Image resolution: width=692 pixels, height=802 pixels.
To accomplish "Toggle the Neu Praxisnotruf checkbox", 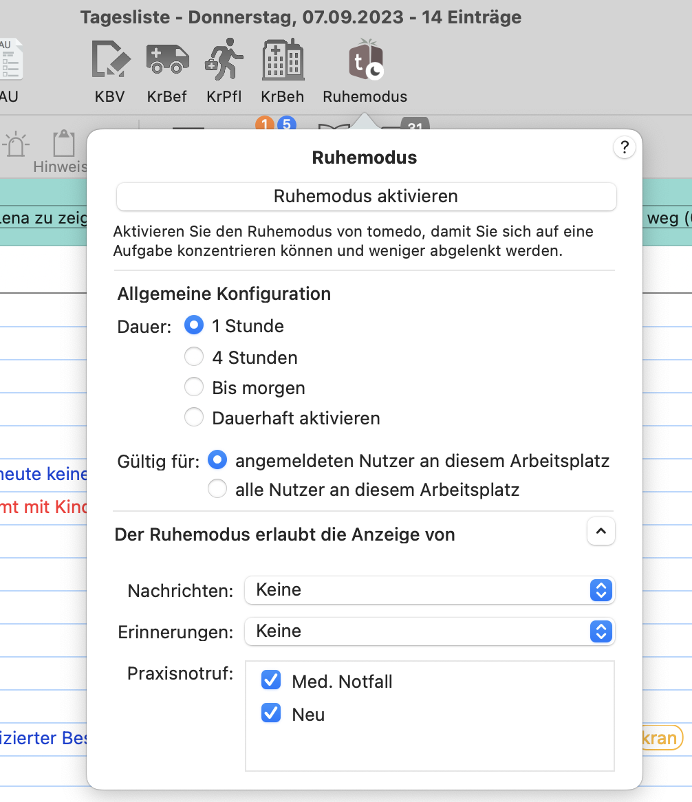I will [x=271, y=713].
